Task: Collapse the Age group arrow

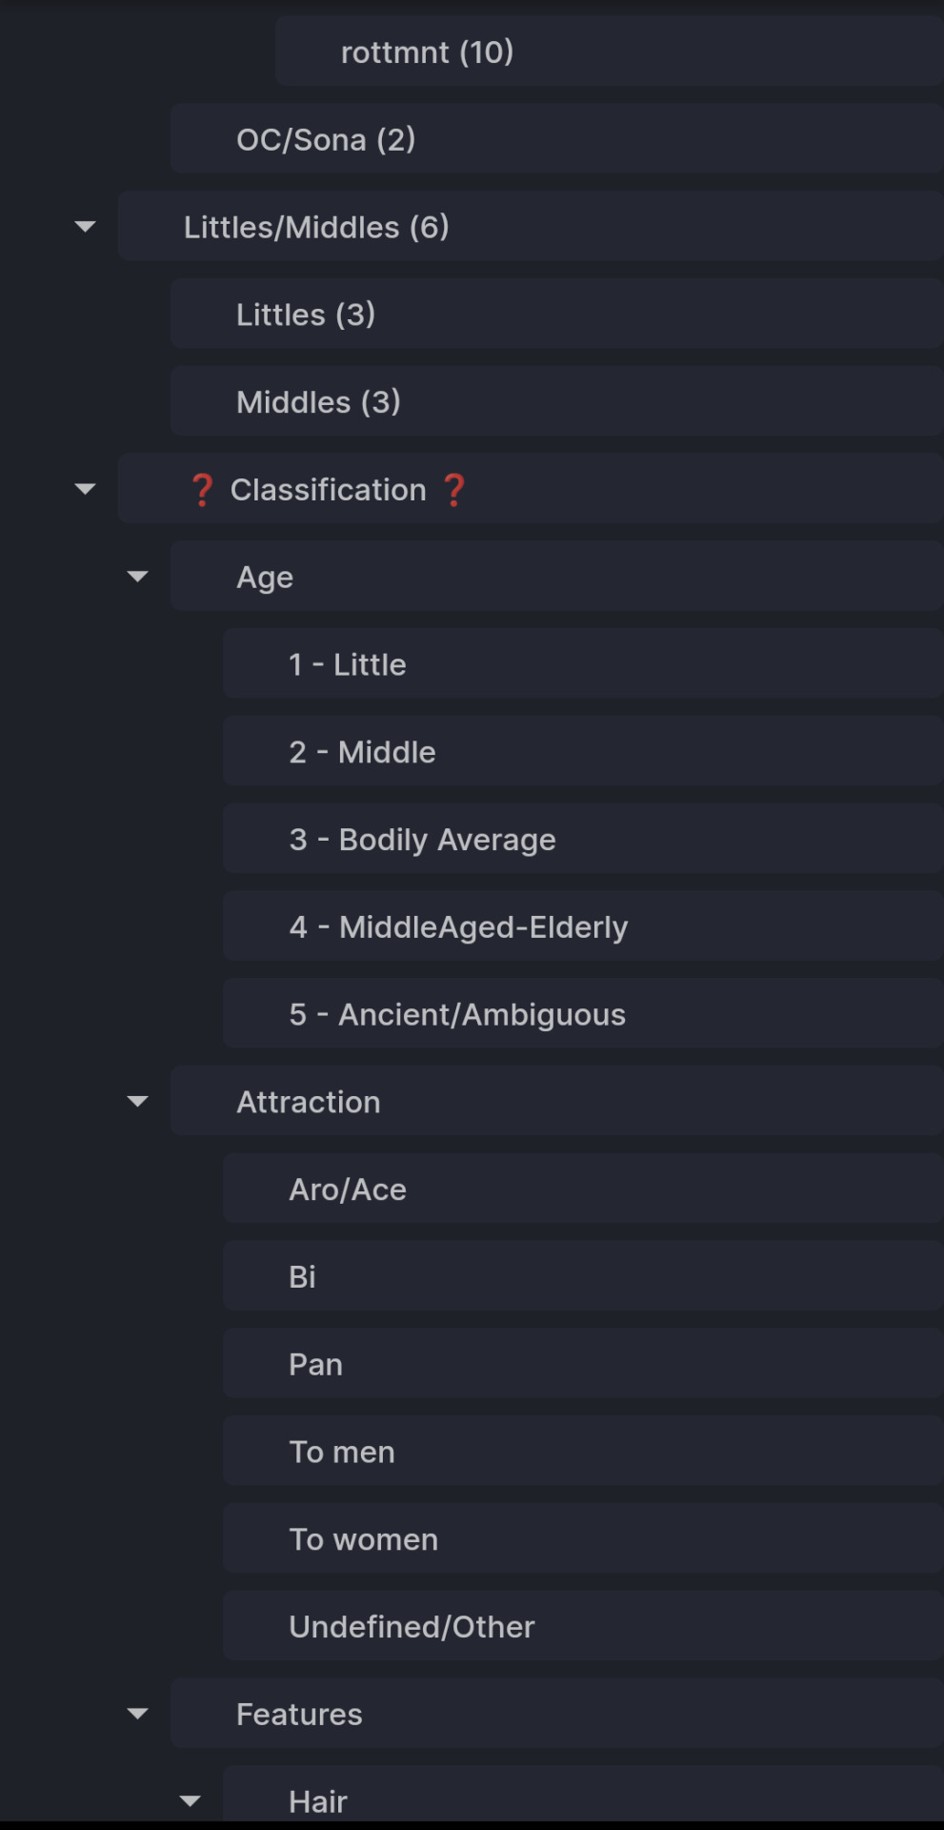Action: pos(137,577)
